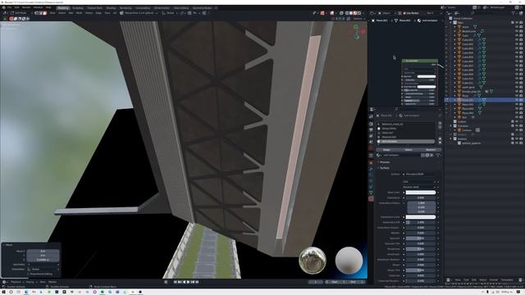525x295 pixels.
Task: Enable vertex select mode
Action: [37, 13]
